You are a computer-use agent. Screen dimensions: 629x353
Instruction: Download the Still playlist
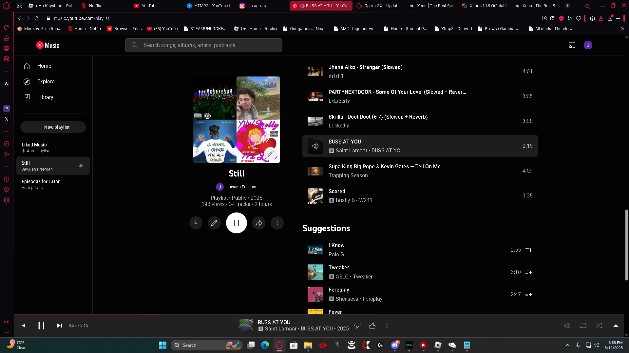196,223
